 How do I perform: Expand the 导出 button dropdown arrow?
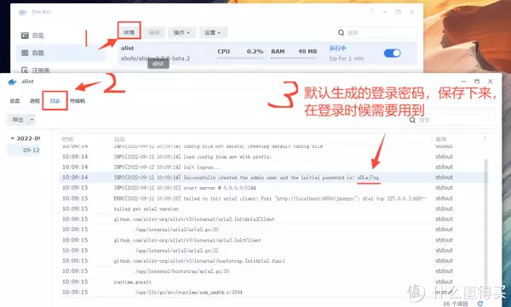[x=32, y=120]
